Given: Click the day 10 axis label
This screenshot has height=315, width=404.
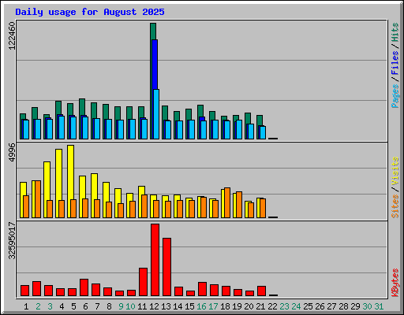Looking at the screenshot, I should click(130, 306).
